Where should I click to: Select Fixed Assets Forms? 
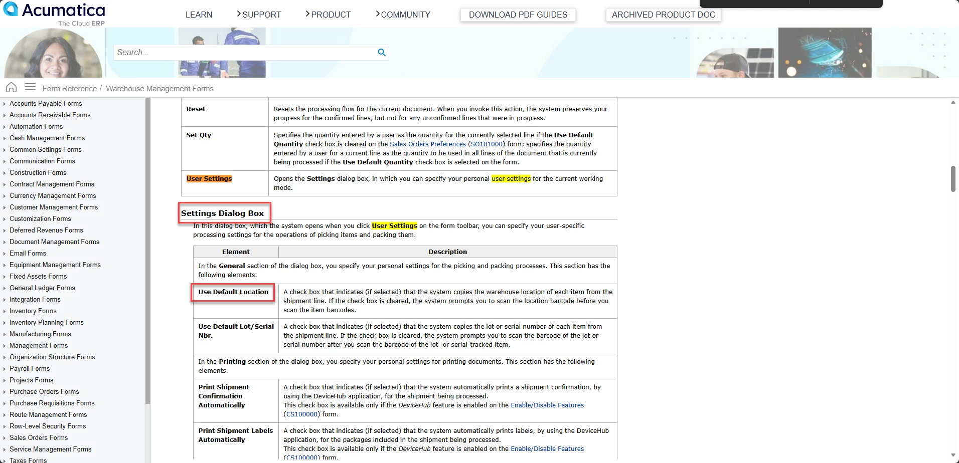click(x=38, y=276)
